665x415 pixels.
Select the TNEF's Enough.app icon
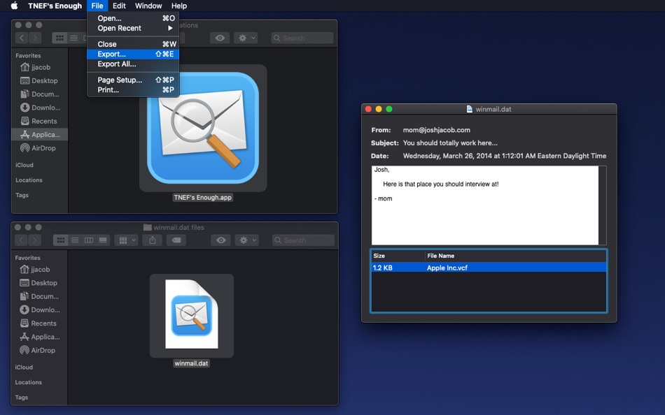click(203, 127)
